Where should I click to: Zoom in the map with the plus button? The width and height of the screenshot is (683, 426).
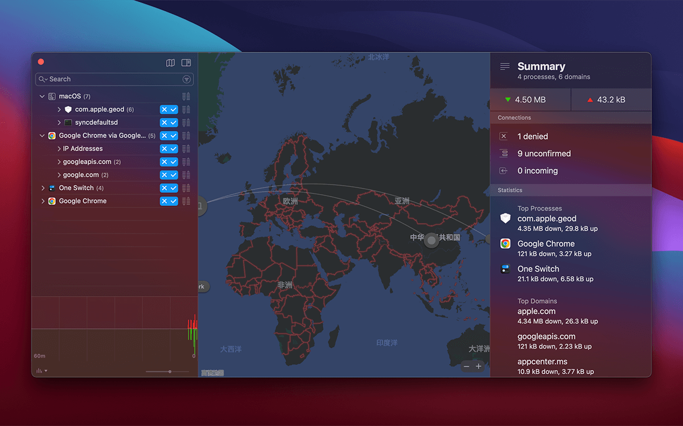pos(479,366)
